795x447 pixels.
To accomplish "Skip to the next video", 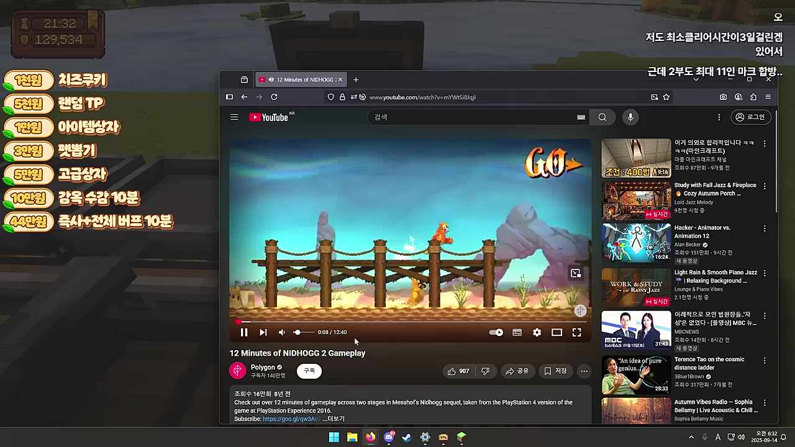I will (263, 332).
